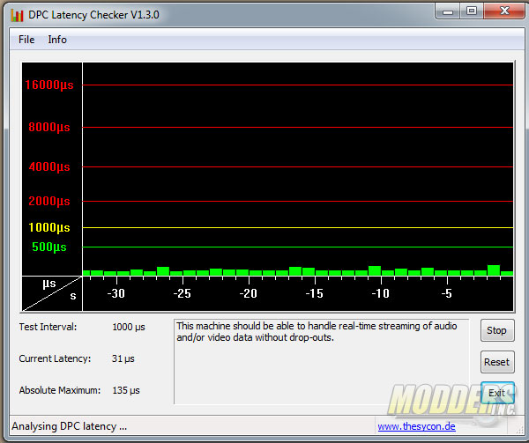Click the 'Analysing DPC latency ...' status text
529x443 pixels.
coord(70,426)
